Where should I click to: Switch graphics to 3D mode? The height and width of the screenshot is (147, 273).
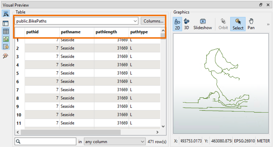tap(187, 24)
